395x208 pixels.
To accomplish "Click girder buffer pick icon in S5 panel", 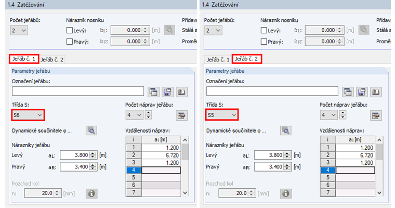I will tap(364, 30).
